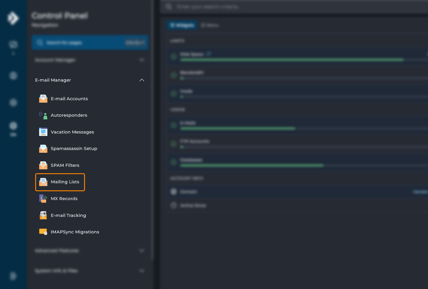Open Vacation Messages via its icon

coord(43,132)
